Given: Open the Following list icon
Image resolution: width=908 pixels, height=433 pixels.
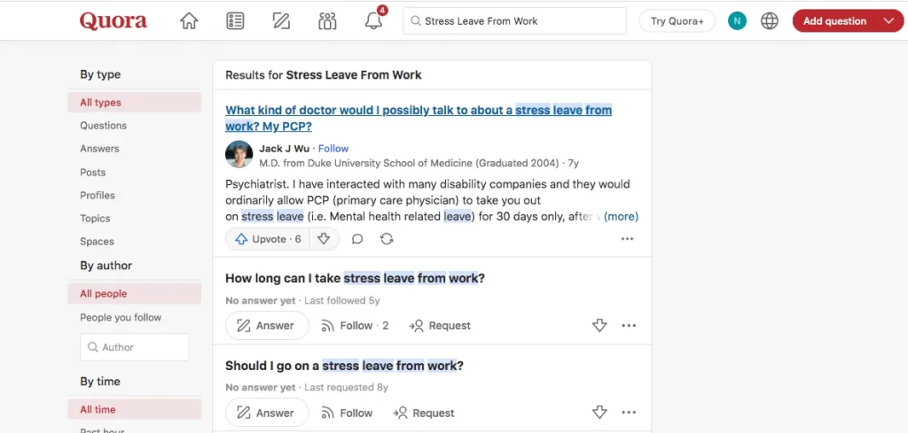Looking at the screenshot, I should coord(234,21).
